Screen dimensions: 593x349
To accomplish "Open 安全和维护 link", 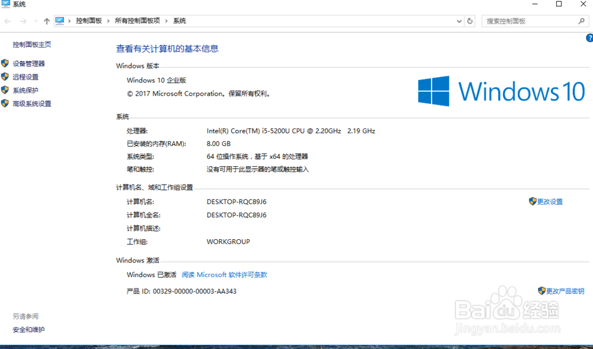I will [x=28, y=329].
